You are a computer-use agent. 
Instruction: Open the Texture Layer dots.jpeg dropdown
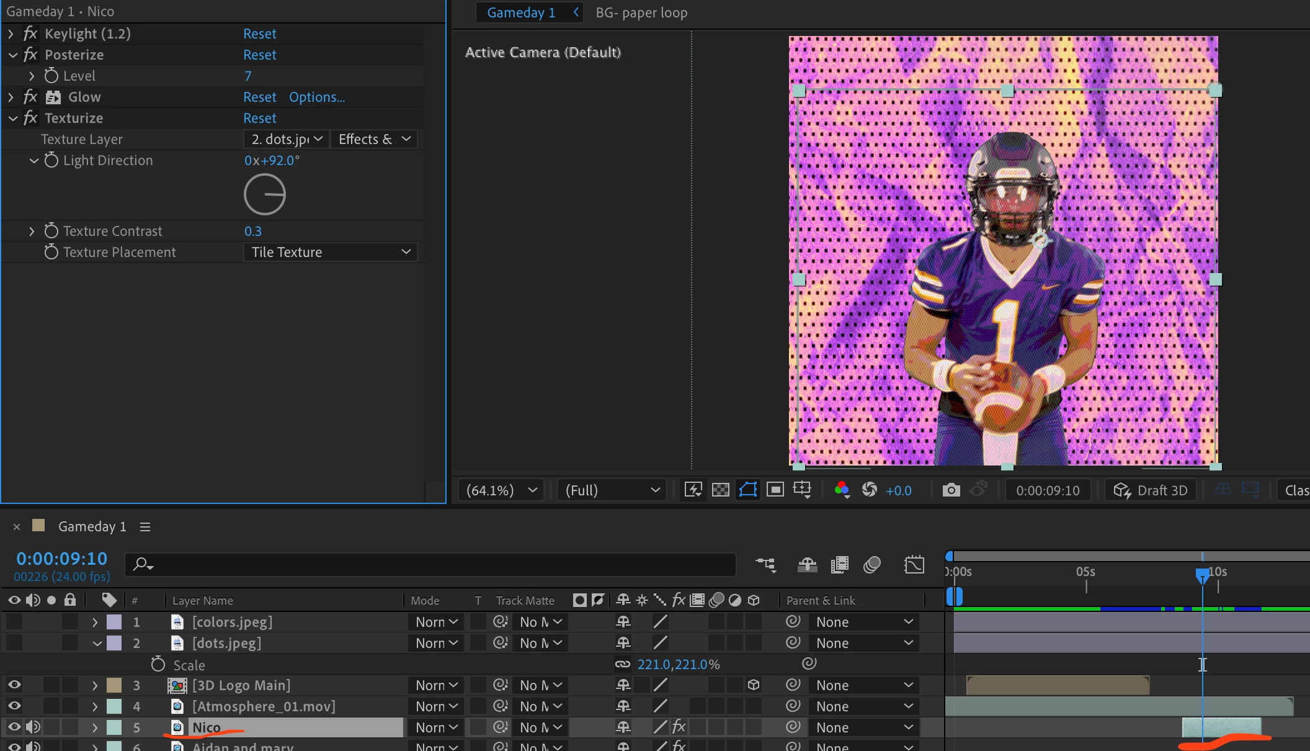(287, 139)
